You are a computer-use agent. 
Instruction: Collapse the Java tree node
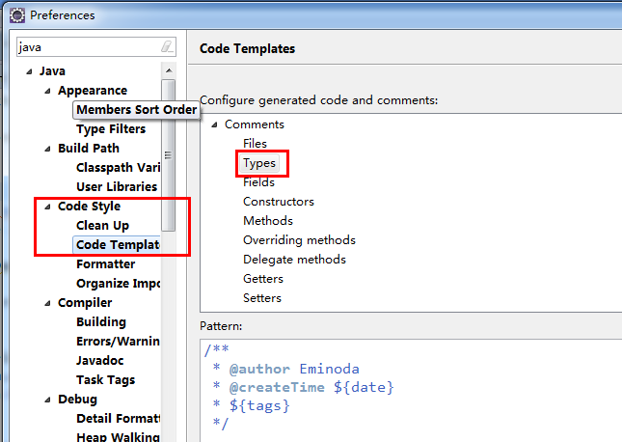29,71
